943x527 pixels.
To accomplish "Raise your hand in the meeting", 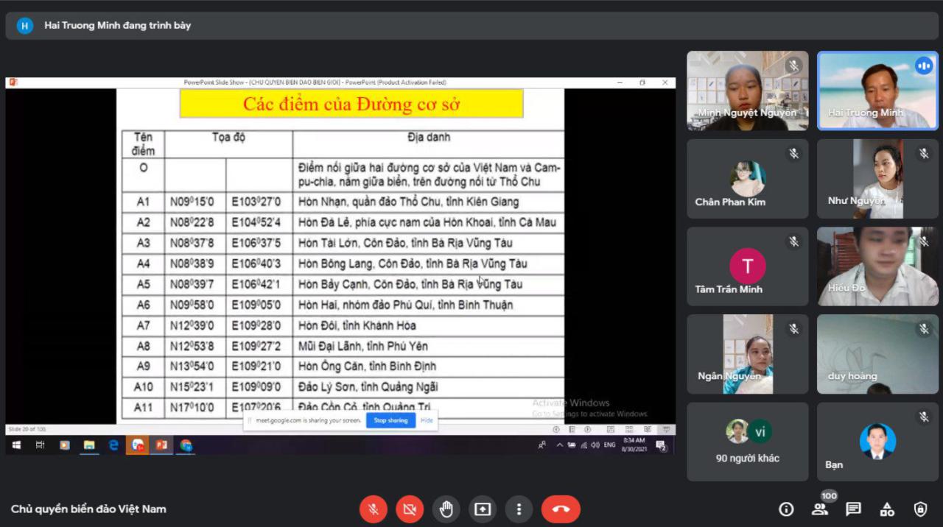I will (446, 509).
